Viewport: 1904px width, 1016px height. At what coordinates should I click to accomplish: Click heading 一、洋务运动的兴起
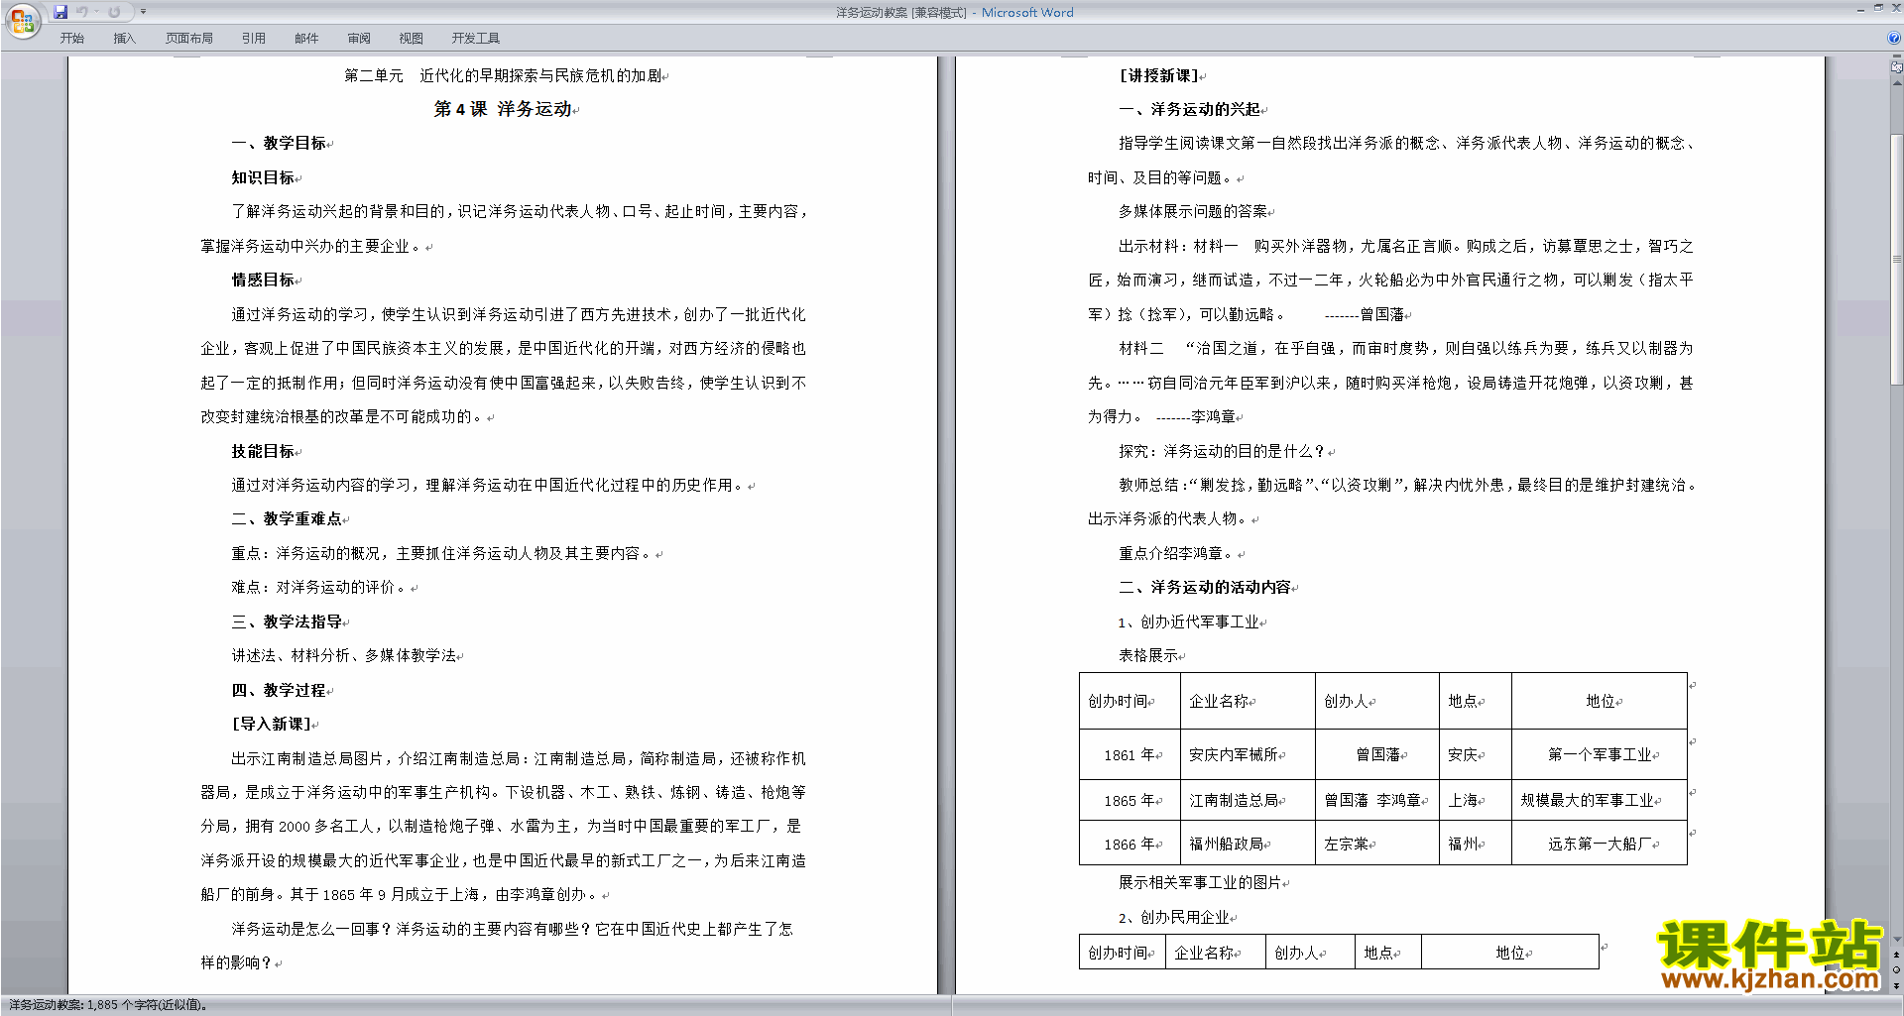tap(1189, 109)
